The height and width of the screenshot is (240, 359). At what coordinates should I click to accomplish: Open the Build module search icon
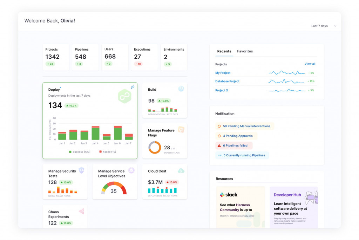pyautogui.click(x=181, y=89)
